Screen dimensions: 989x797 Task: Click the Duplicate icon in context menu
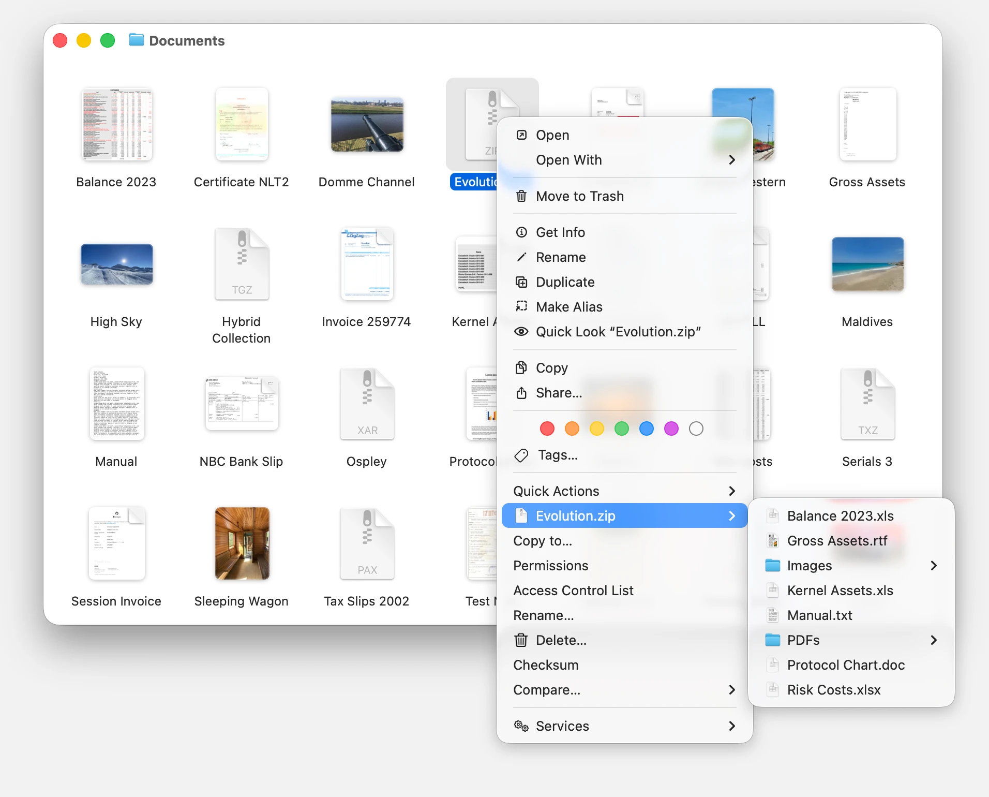coord(521,282)
